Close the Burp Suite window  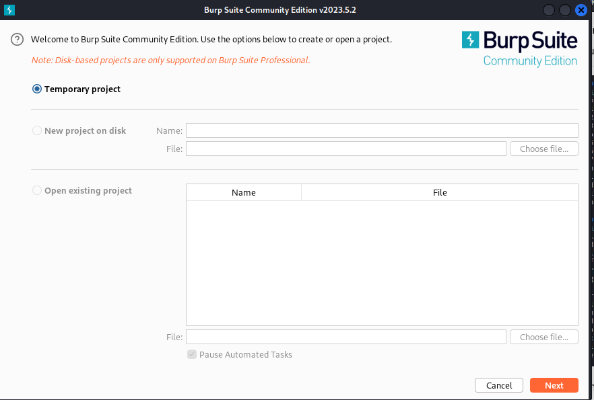(x=581, y=10)
